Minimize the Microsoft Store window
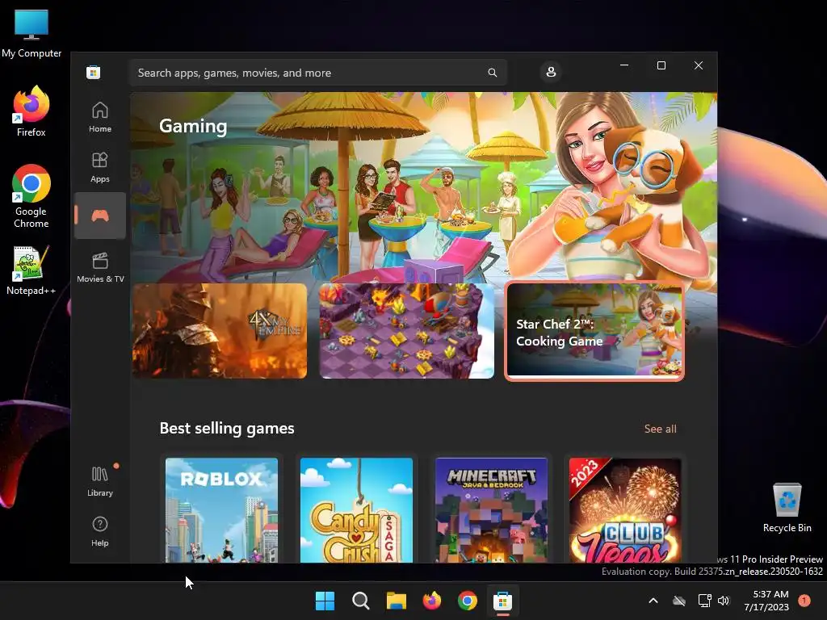 (624, 65)
